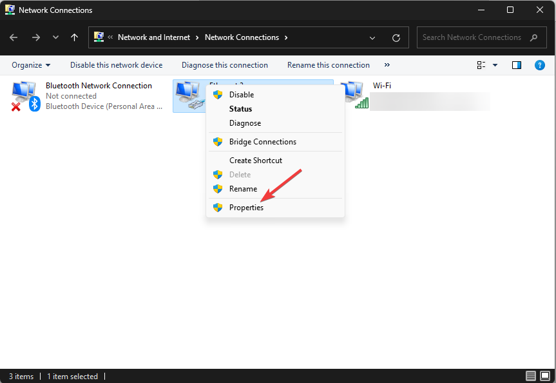Screen dimensions: 556x383
Task: Choose Status in the context menu
Action: (x=275, y=109)
